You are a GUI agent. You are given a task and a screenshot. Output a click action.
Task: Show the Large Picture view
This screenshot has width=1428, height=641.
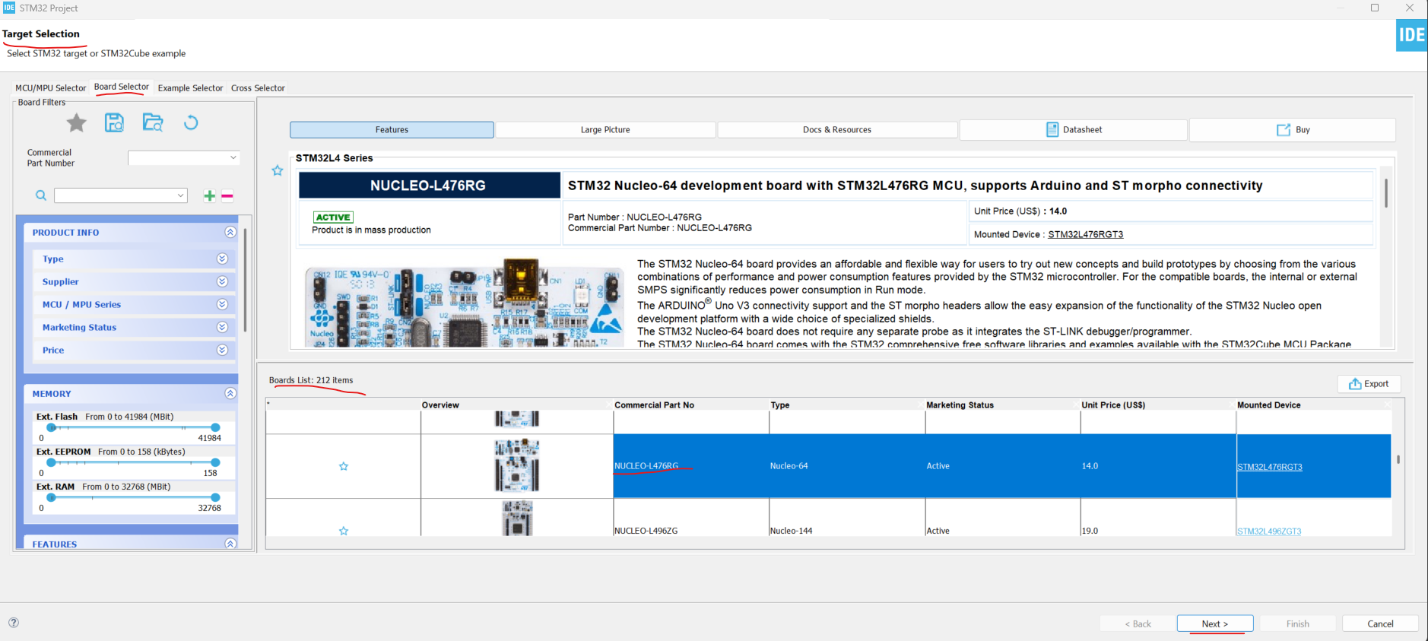click(x=605, y=130)
